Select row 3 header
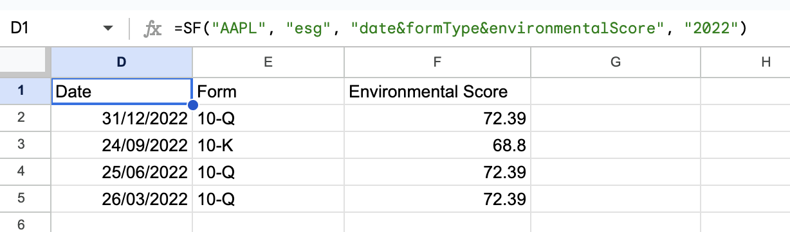 tap(25, 145)
